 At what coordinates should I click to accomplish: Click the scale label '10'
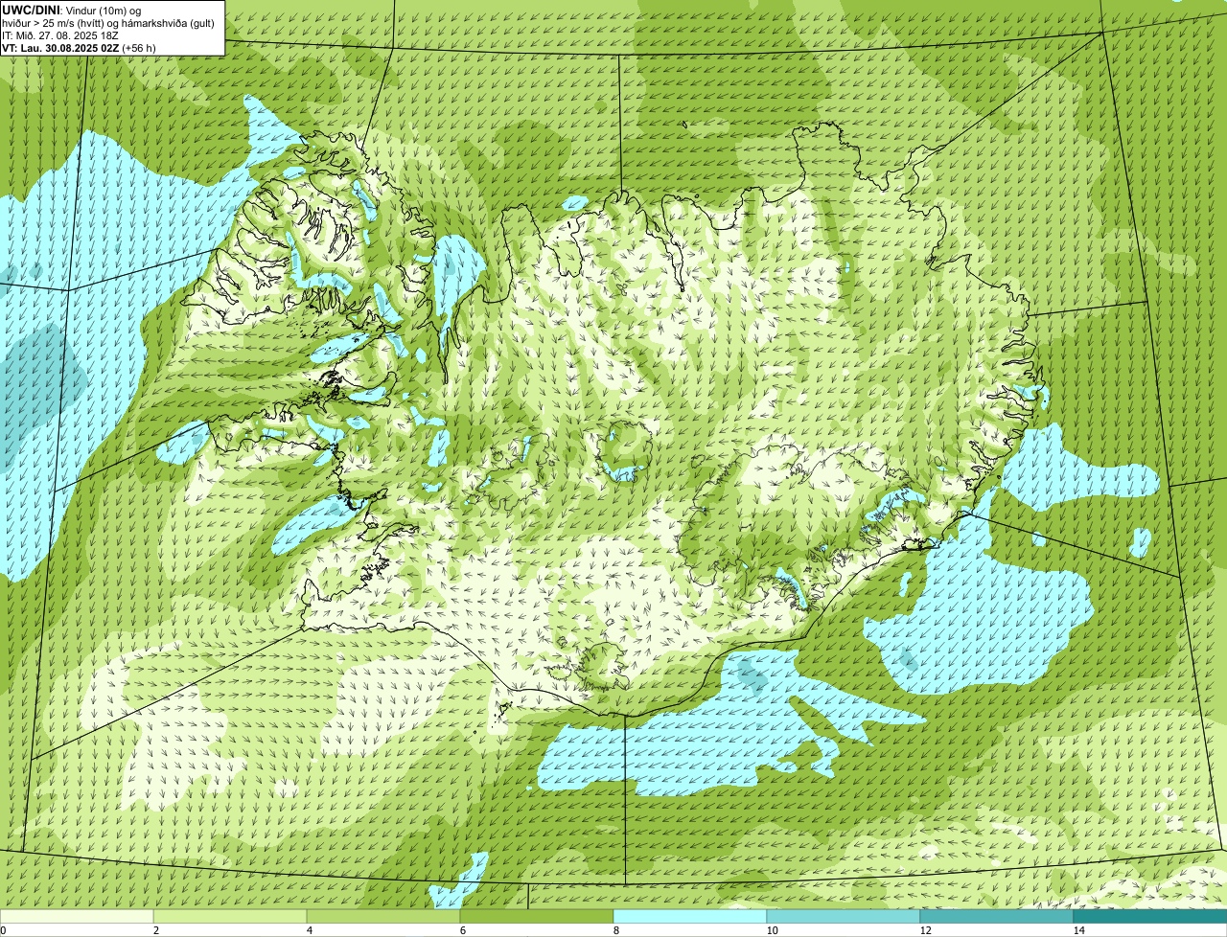[771, 930]
